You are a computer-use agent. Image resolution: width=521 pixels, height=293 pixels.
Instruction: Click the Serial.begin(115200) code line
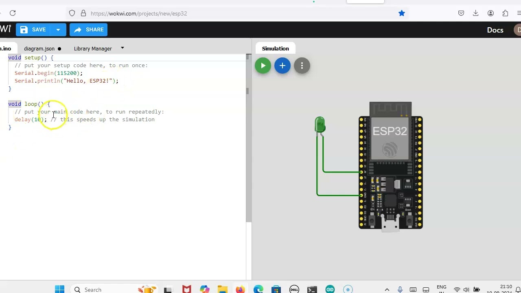48,73
